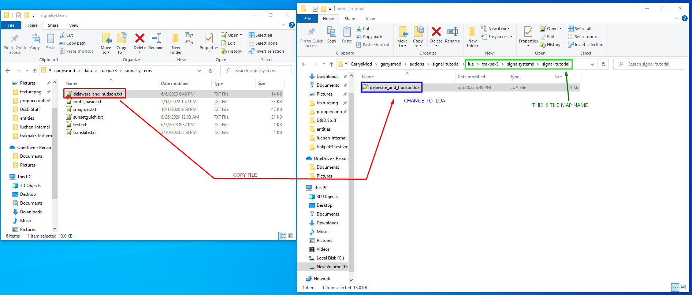Switch to large icons view in signal_tutorial

[683, 287]
